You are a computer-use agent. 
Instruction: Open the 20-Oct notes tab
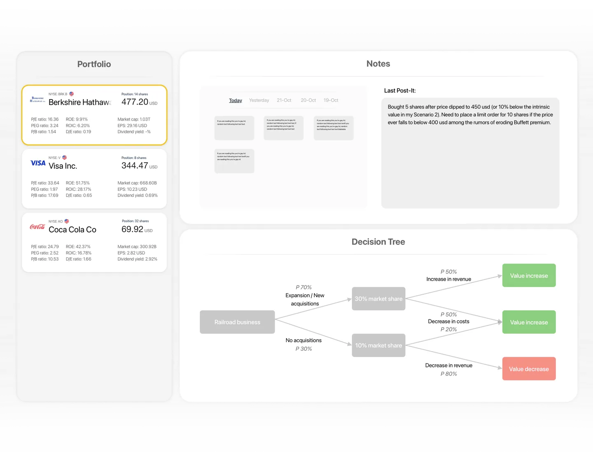(308, 100)
